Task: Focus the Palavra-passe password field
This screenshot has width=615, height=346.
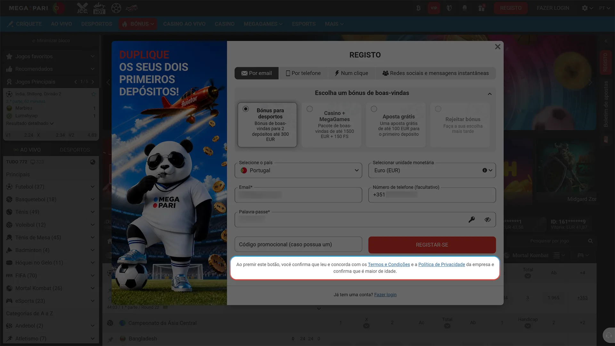Action: point(365,219)
